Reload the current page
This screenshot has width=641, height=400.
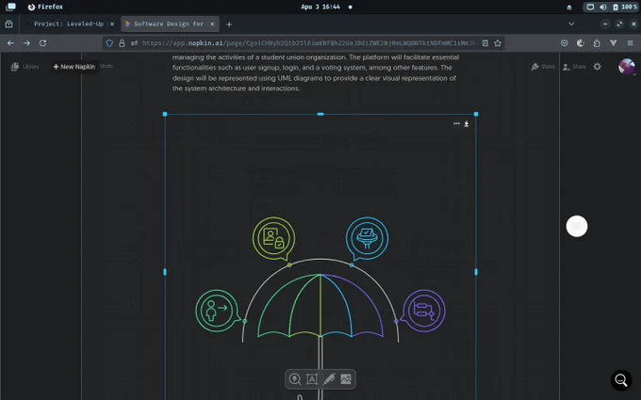[42, 43]
